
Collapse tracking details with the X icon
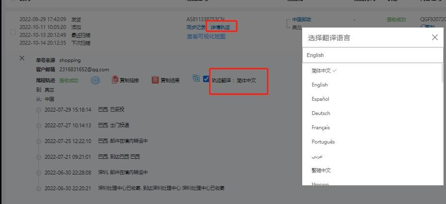(22, 58)
